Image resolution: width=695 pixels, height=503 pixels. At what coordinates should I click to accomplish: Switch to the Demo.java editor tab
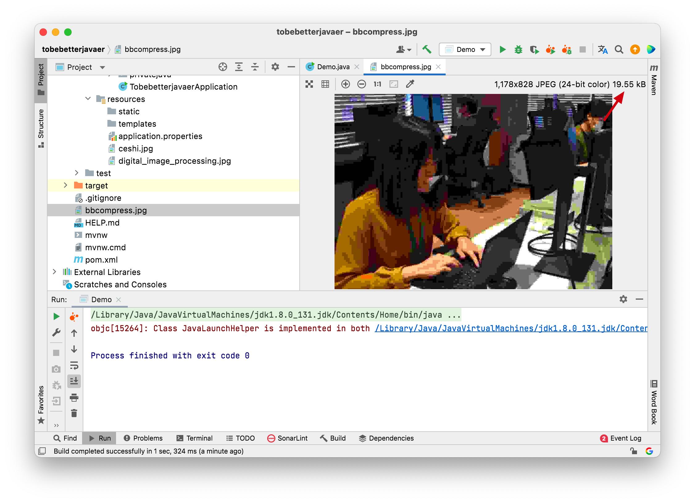(x=333, y=67)
